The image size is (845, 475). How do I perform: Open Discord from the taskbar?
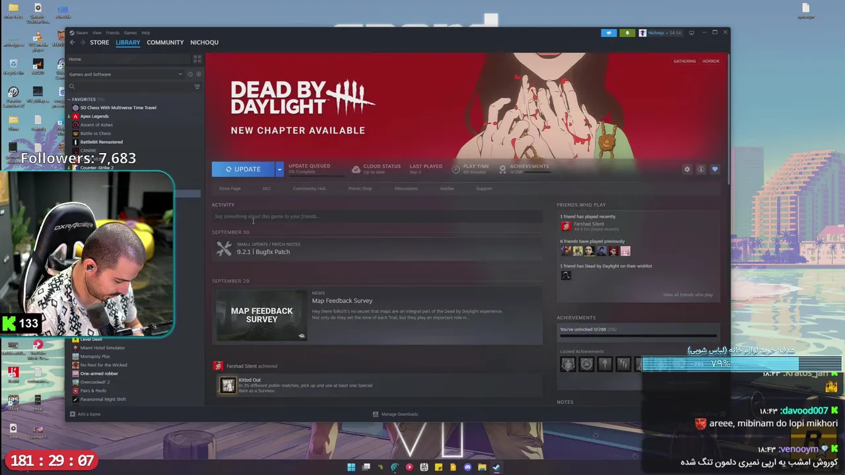coord(467,467)
